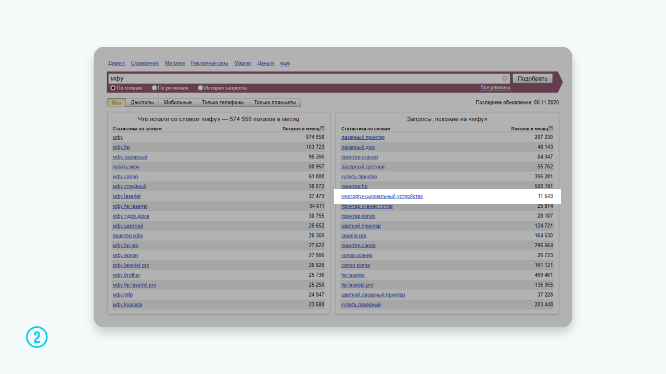Open the 'принтер копир' similar query

click(x=358, y=216)
